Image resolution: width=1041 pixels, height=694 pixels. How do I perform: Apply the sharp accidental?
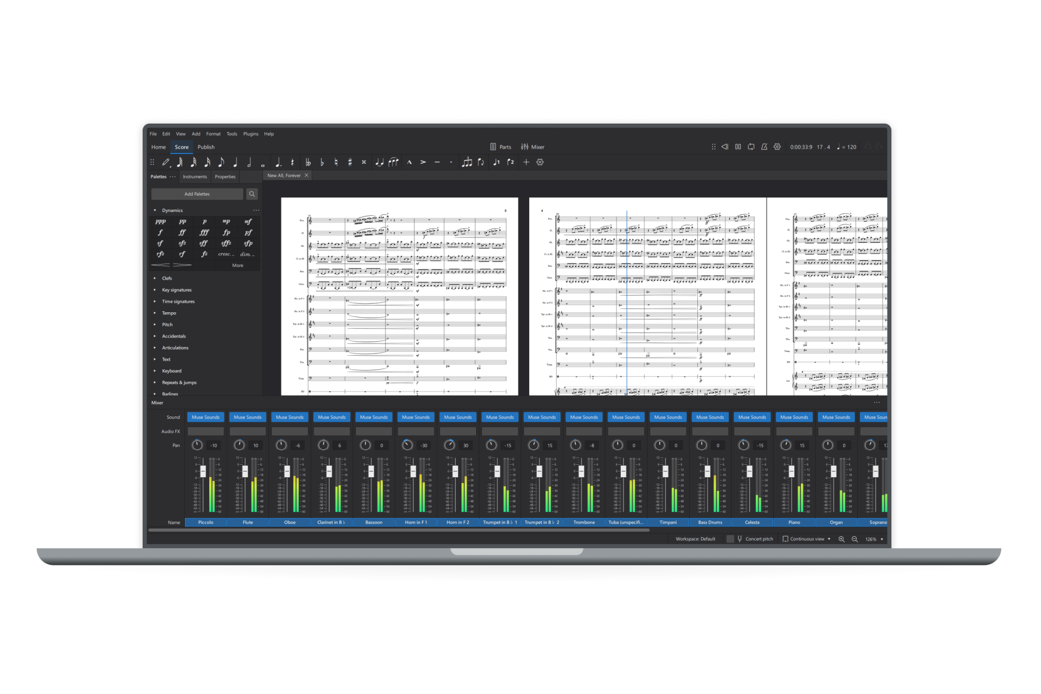(350, 162)
